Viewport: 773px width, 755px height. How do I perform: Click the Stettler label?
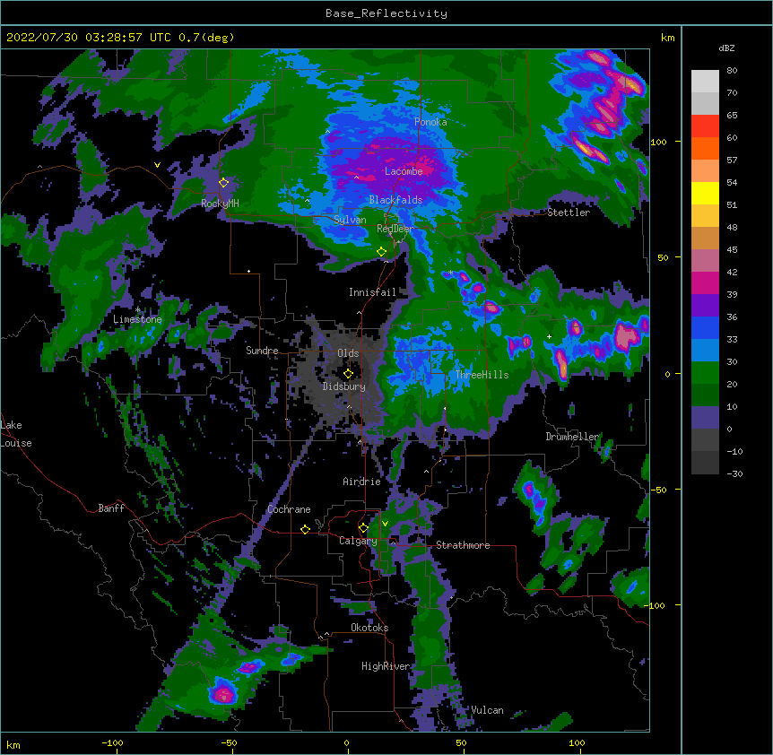pos(569,213)
